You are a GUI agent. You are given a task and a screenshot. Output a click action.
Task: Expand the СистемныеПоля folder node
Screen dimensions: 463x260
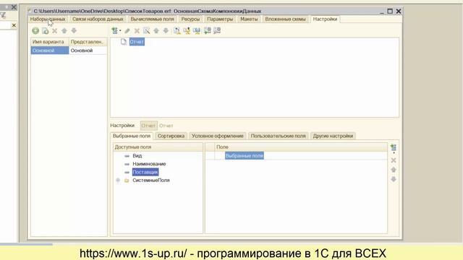118,180
